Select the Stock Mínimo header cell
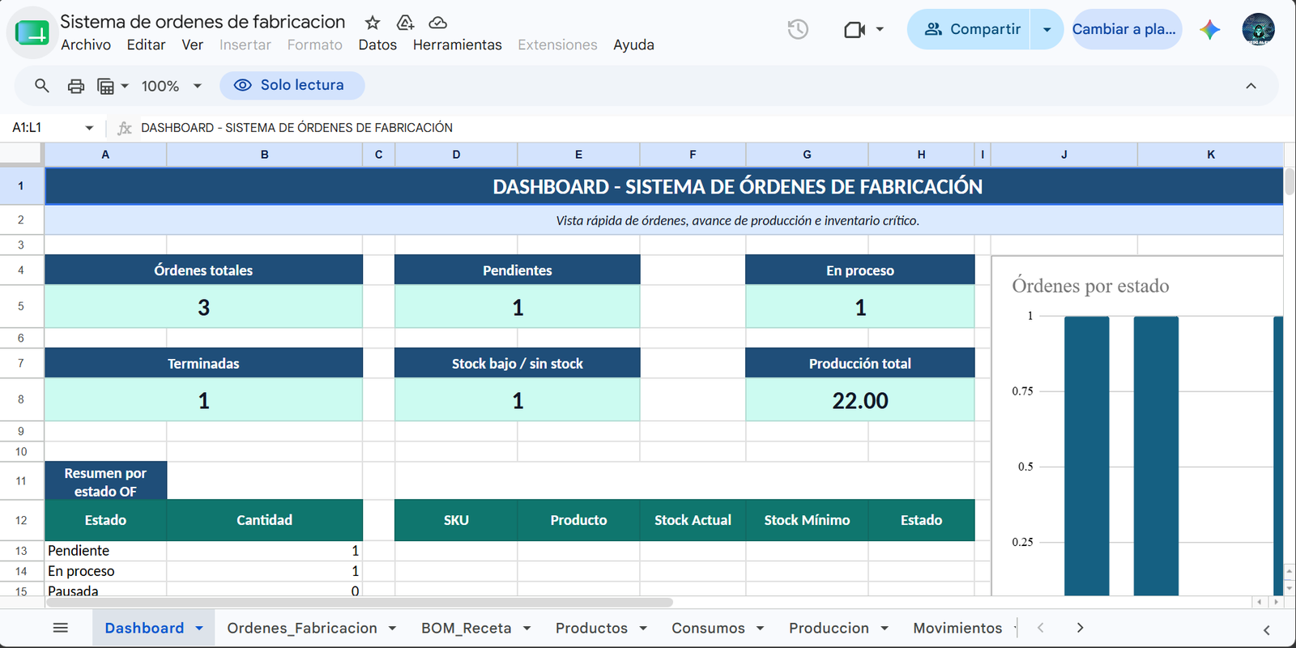The width and height of the screenshot is (1296, 648). pos(807,520)
